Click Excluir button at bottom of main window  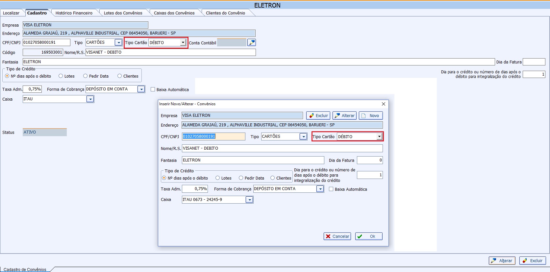[533, 260]
